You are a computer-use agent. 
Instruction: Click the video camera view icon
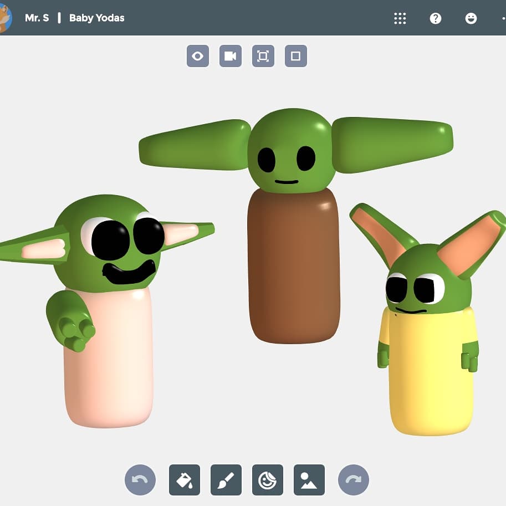pos(231,56)
